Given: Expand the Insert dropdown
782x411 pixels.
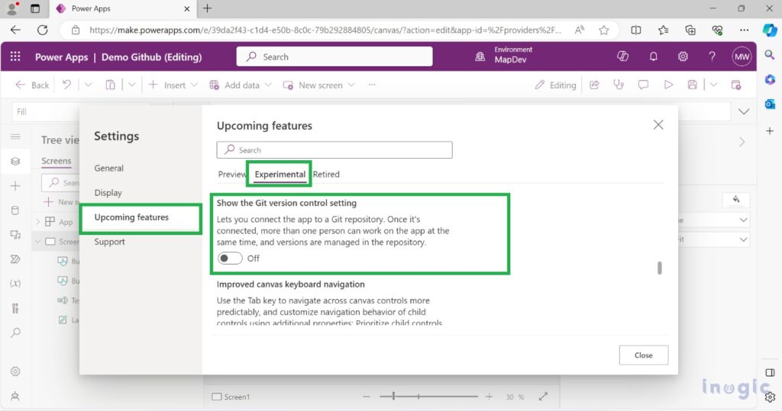Looking at the screenshot, I should pyautogui.click(x=173, y=85).
